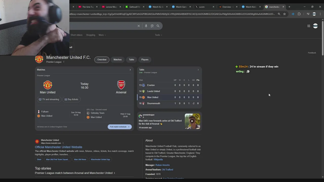Image resolution: width=324 pixels, height=182 pixels.
Task: Click the Manchester United crest in the header
Action: 39,59
